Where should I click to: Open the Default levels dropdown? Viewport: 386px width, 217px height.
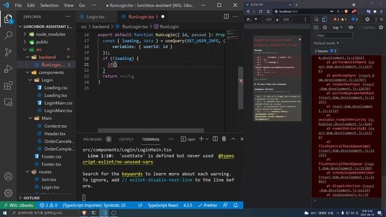[x=326, y=43]
